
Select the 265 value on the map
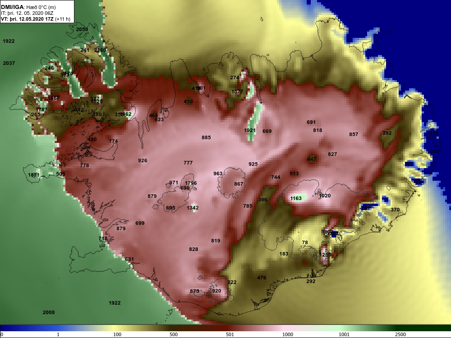coord(36,114)
